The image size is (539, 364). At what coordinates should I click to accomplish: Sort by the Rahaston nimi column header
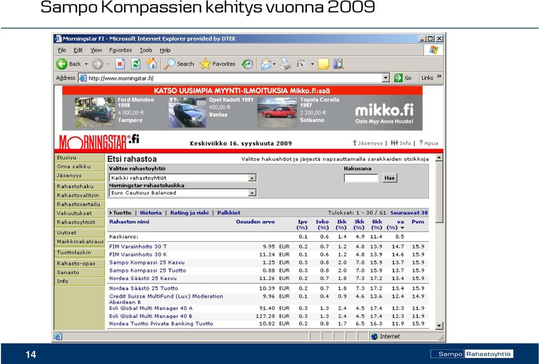pos(129,222)
